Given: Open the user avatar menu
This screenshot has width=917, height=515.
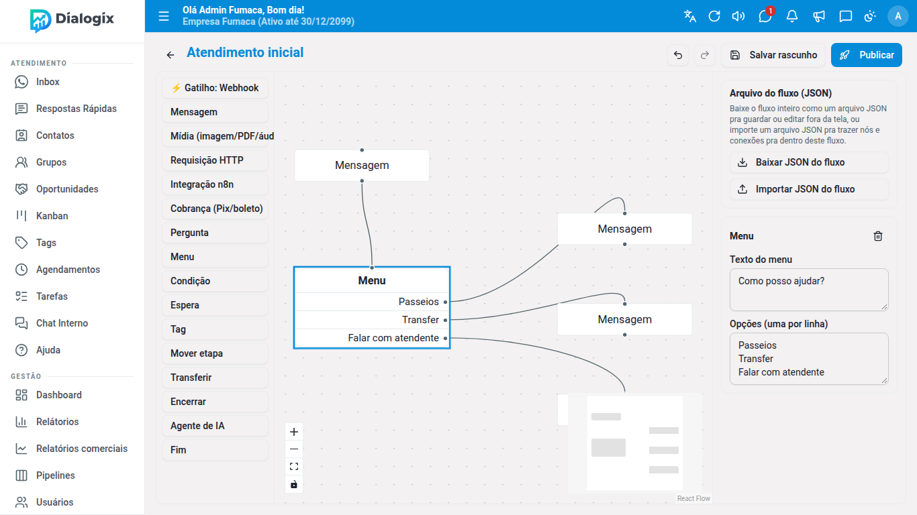Looking at the screenshot, I should pyautogui.click(x=898, y=16).
